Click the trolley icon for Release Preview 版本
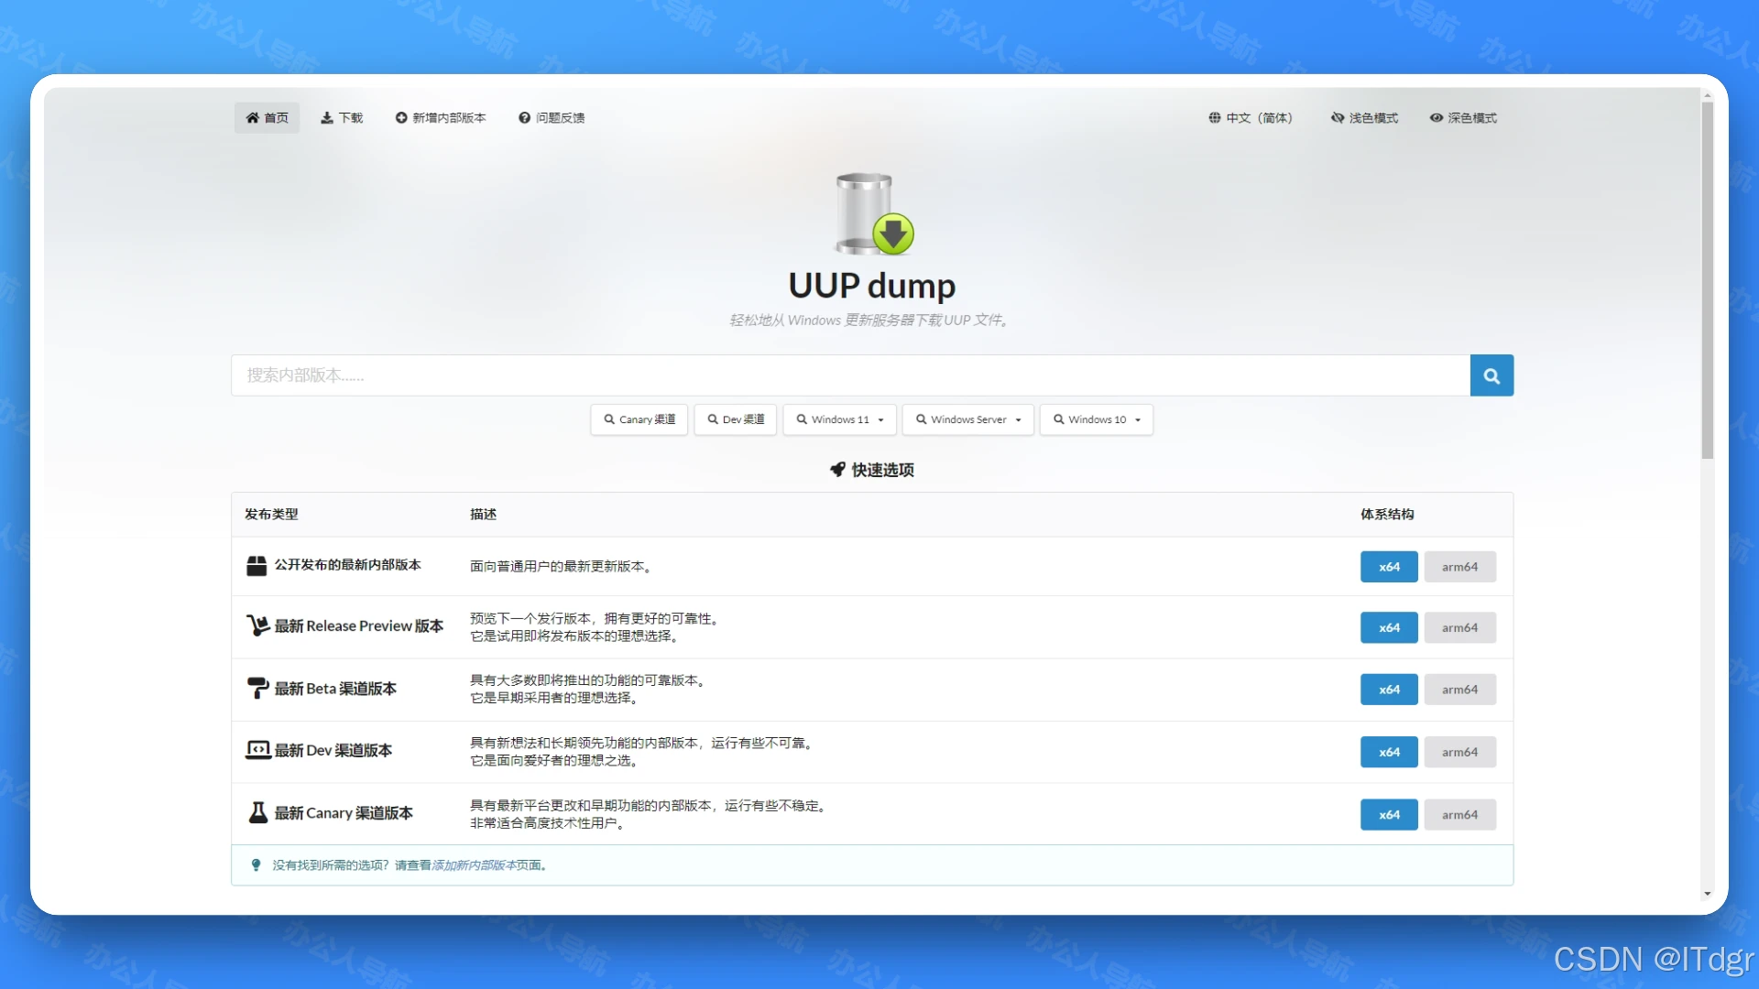 pos(257,625)
